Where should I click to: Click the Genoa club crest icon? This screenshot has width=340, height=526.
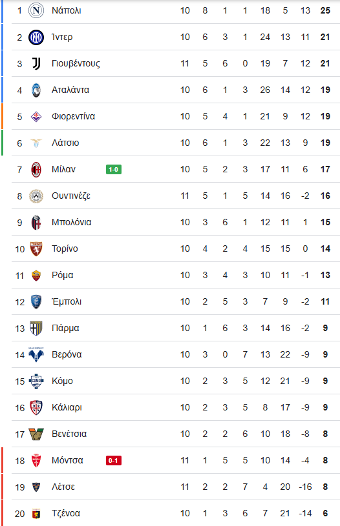click(36, 514)
